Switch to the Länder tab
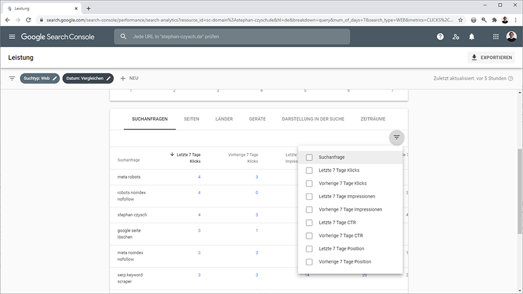 coord(224,119)
